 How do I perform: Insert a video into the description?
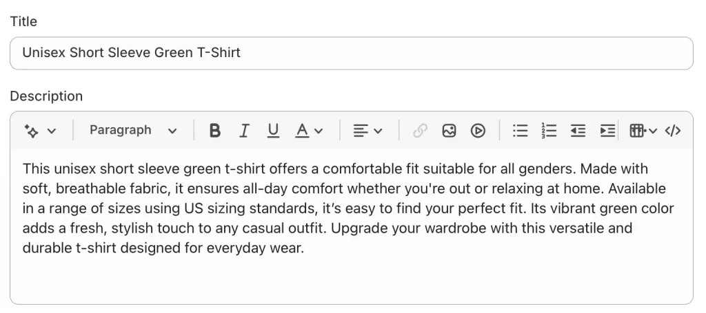(478, 131)
